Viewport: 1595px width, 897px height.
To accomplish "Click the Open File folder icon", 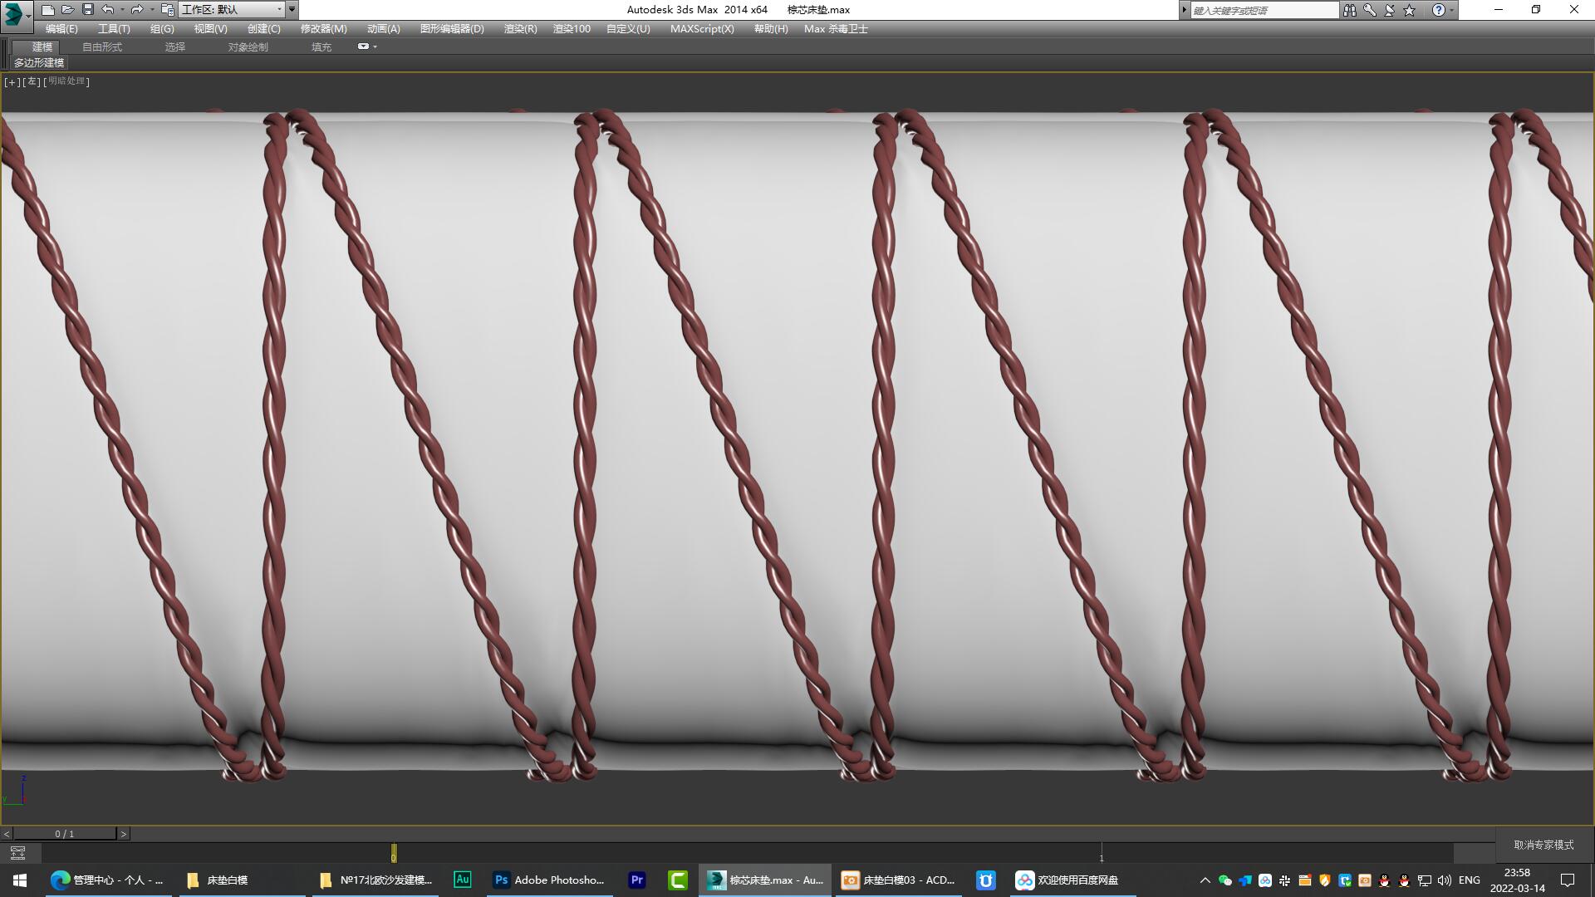I will click(x=67, y=10).
